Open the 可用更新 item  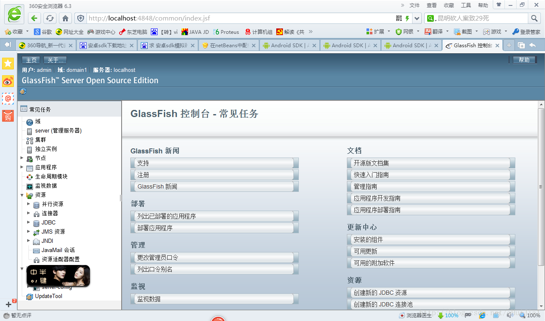(x=431, y=251)
